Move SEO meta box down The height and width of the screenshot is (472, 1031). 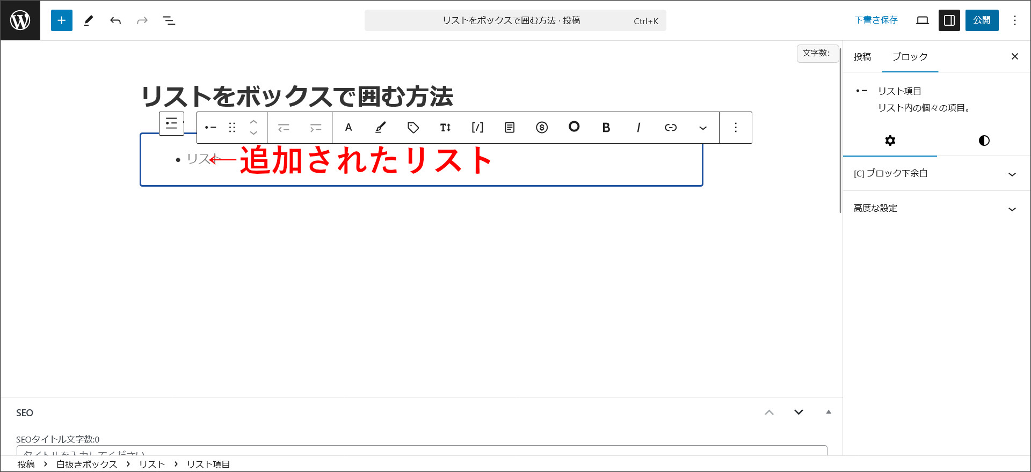(798, 412)
